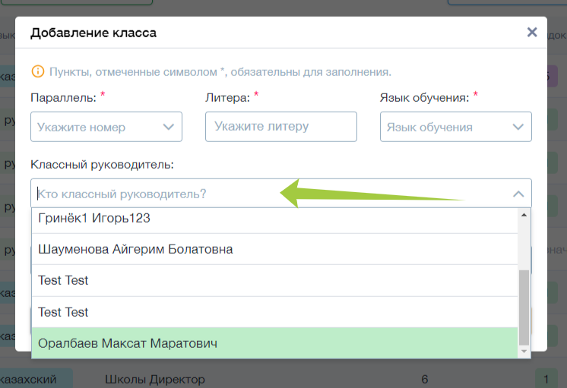This screenshot has height=388, width=567.
Task: Select Шауменова Айгерим Болатовна
Action: click(274, 249)
